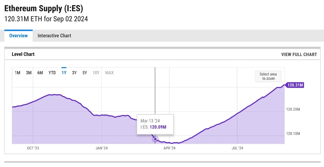Click the 120.31M current value flag

pos(295,85)
